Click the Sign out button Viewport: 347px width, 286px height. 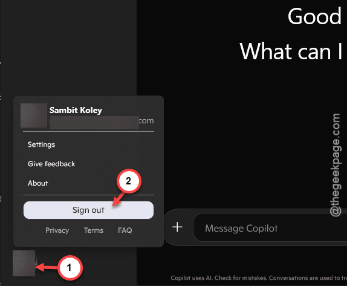point(88,210)
